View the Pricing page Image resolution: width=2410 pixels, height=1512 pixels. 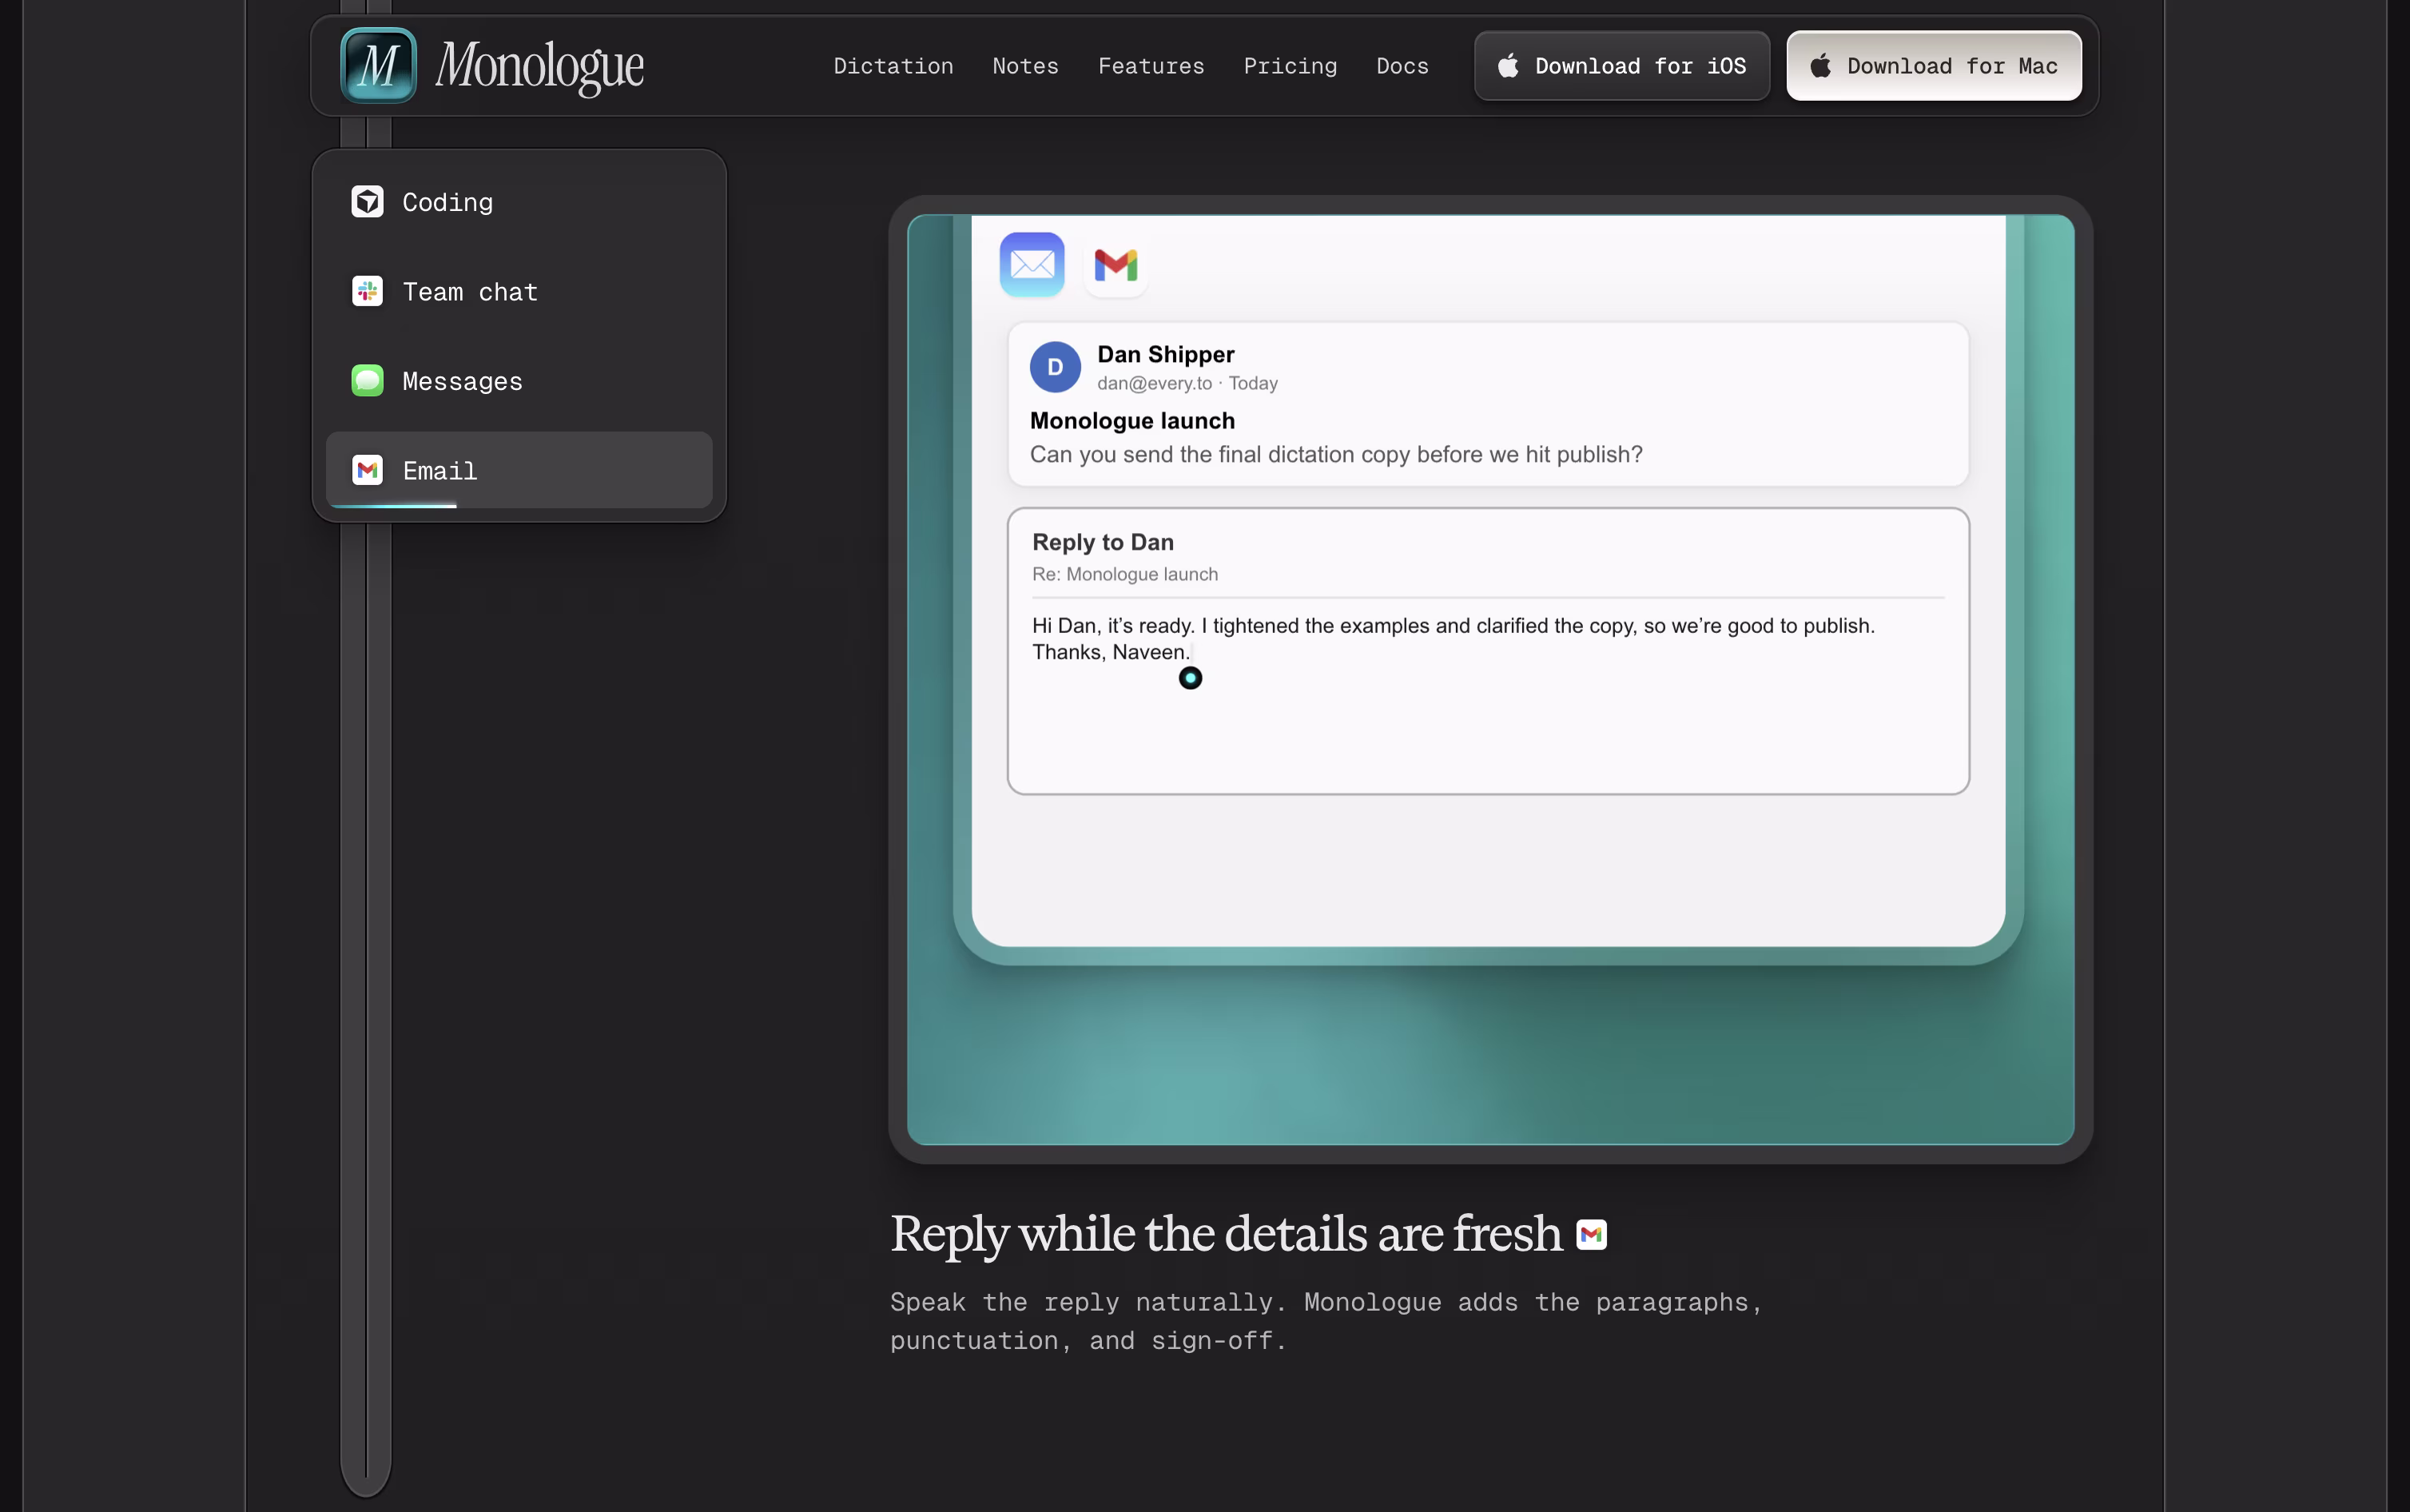(x=1290, y=66)
